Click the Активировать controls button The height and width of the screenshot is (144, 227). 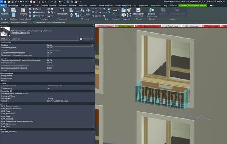(x=62, y=12)
